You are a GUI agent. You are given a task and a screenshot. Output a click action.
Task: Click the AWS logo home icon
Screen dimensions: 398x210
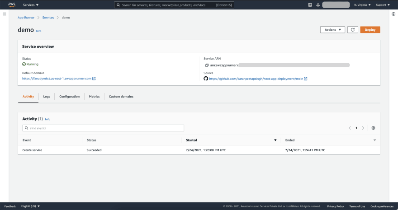point(12,5)
